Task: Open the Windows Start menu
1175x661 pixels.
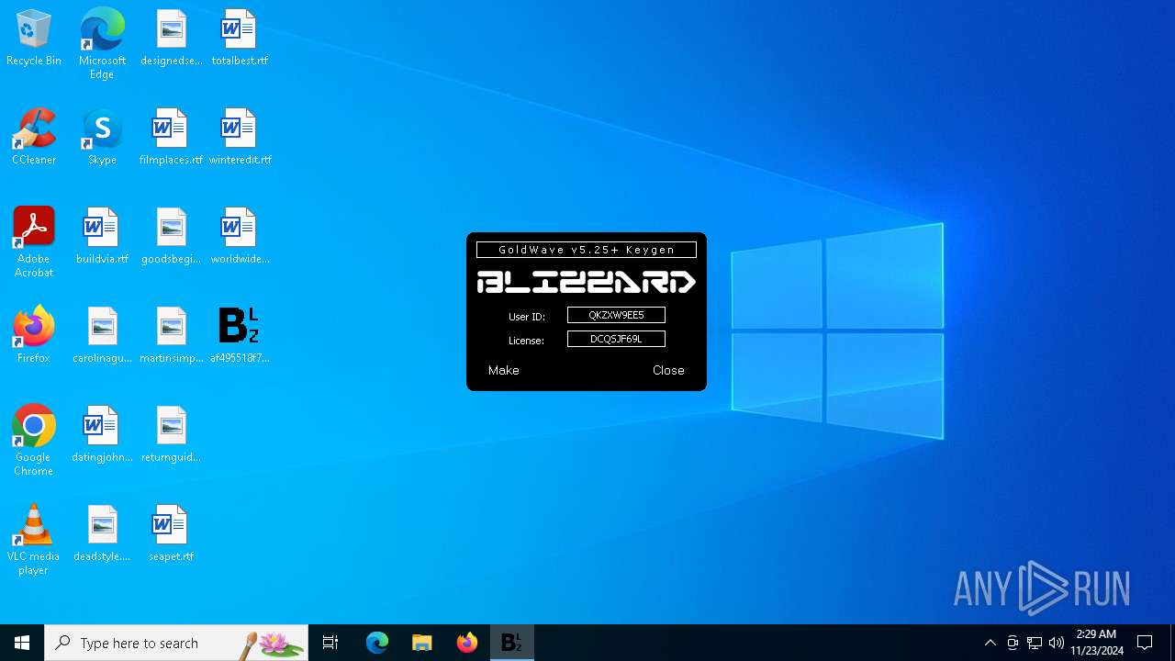Action: click(22, 643)
